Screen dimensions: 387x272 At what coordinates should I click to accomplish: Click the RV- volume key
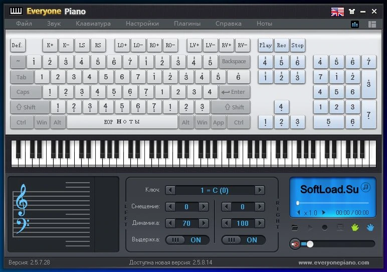pyautogui.click(x=243, y=45)
